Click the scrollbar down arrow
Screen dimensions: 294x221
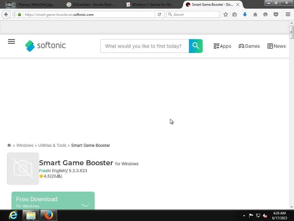pyautogui.click(x=291, y=207)
